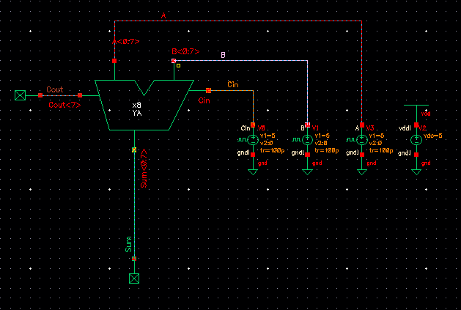
Task: Select the ground symbol below V0
Action: tap(253, 171)
